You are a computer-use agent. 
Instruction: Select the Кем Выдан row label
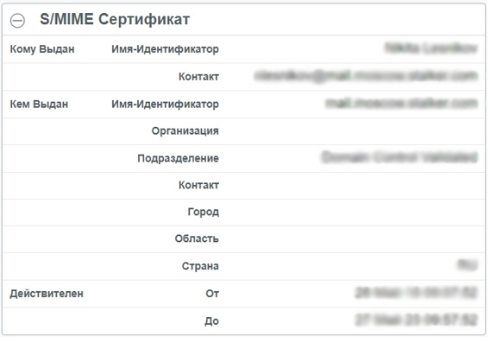(x=39, y=104)
